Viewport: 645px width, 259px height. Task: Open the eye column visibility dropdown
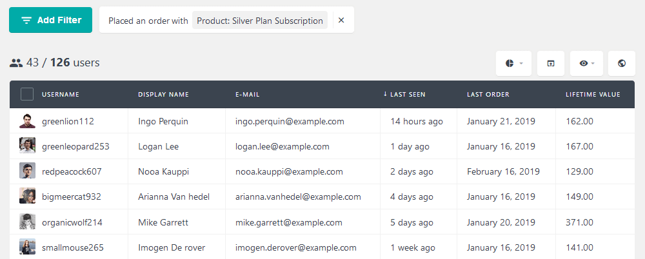(586, 63)
